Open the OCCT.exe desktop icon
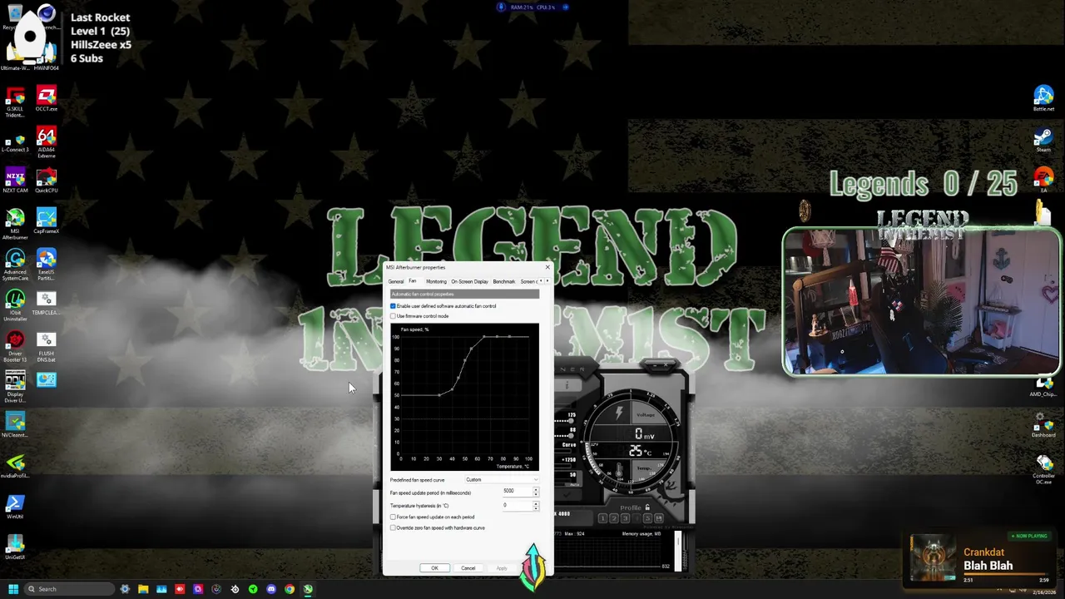Screen dimensions: 1065x599 pyautogui.click(x=47, y=98)
